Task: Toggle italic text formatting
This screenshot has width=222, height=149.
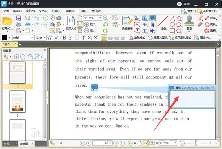Action: 70,37
